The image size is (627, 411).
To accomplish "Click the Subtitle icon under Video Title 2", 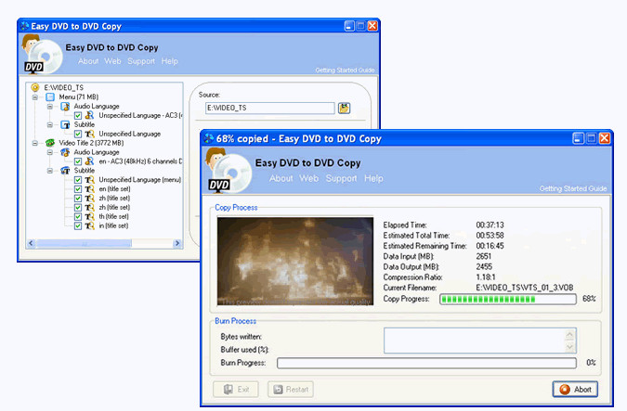I will click(x=65, y=171).
